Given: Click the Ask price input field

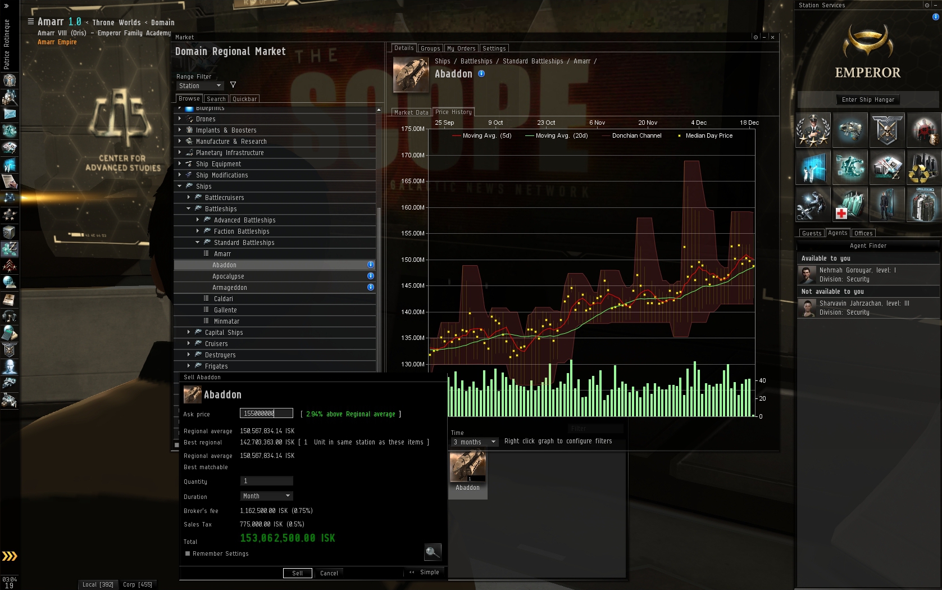Looking at the screenshot, I should (x=266, y=413).
